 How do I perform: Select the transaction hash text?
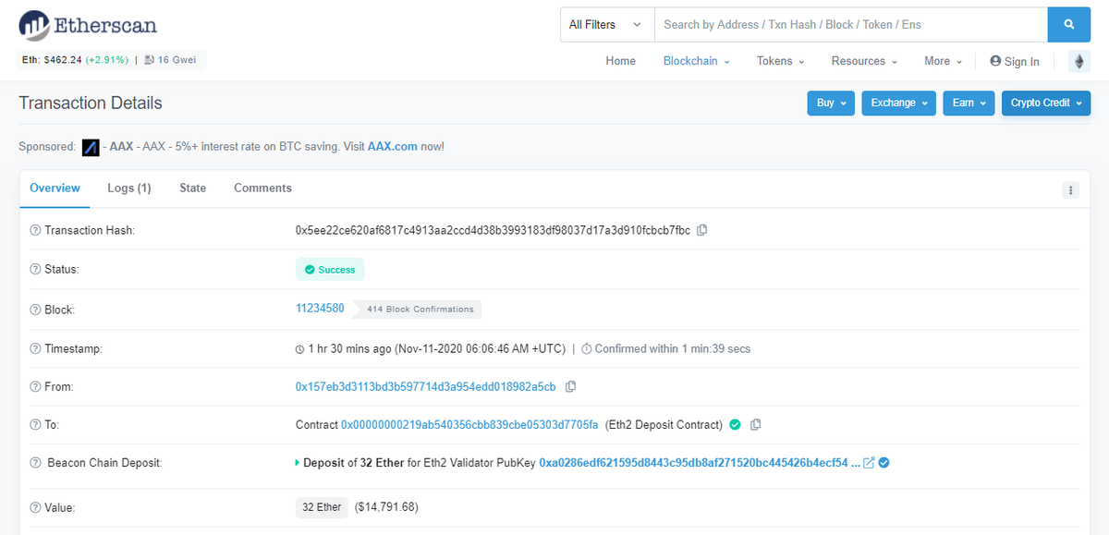pos(493,230)
